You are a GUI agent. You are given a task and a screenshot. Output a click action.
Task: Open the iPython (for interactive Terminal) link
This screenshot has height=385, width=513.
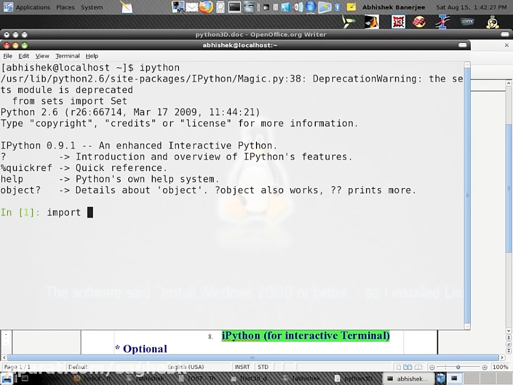point(306,335)
